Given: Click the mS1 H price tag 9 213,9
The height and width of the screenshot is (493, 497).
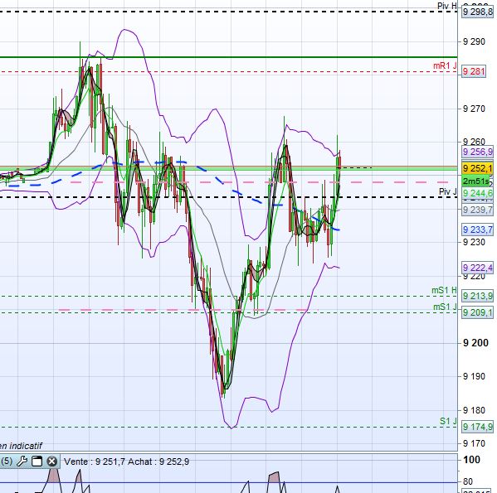Looking at the screenshot, I should (477, 296).
